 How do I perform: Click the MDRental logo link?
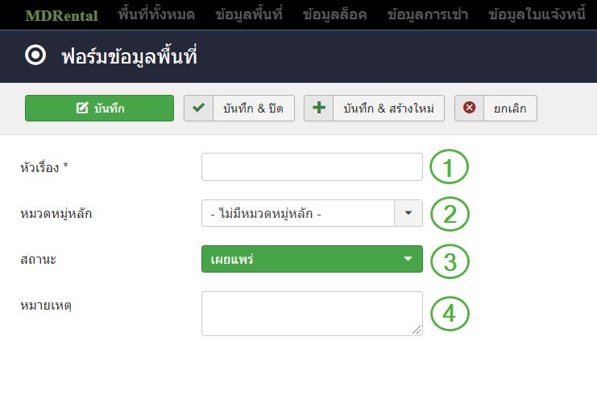pyautogui.click(x=61, y=15)
